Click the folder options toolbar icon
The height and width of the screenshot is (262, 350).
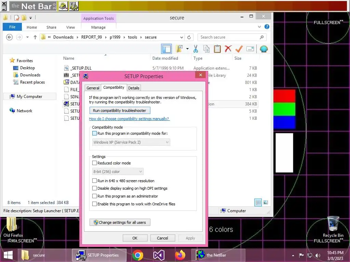click(x=179, y=49)
